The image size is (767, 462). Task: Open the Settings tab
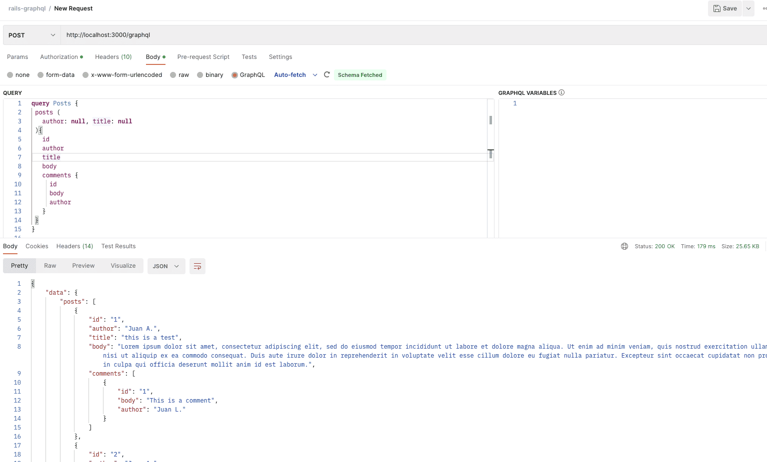280,57
